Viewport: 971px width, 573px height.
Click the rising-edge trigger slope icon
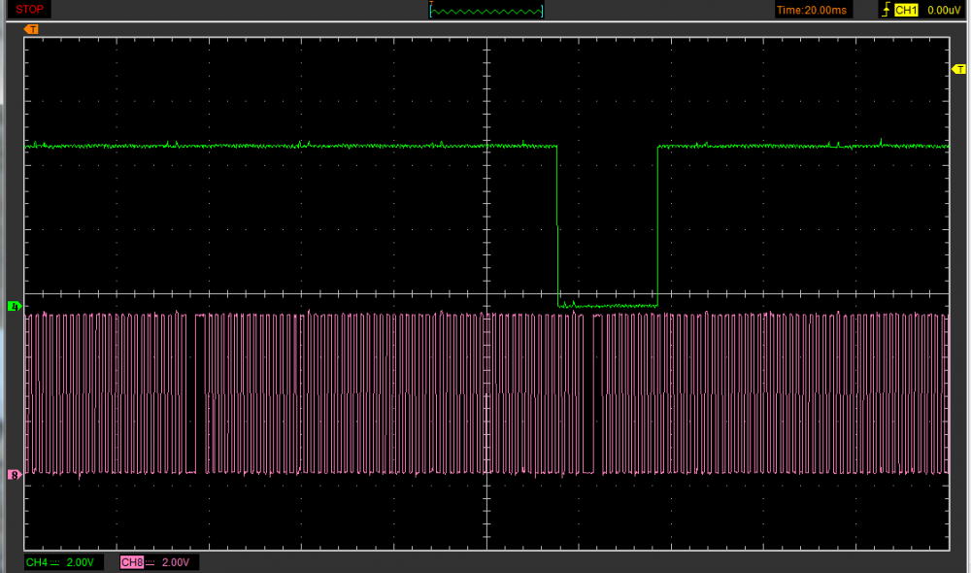point(884,10)
